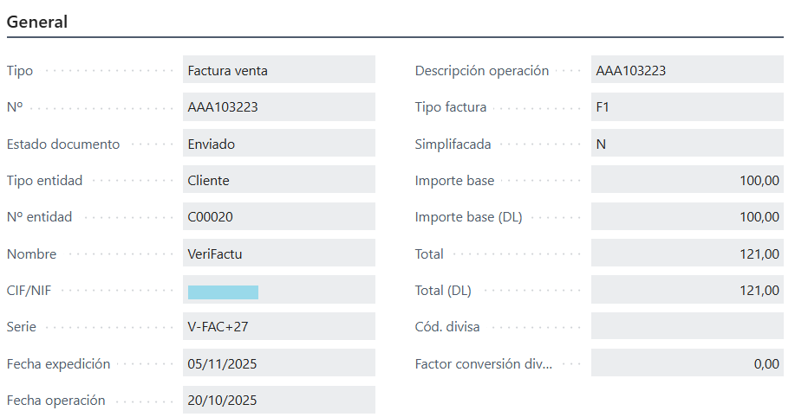Screen dimensions: 795x417
Task: Click the Importe base amount field
Action: [x=687, y=181]
